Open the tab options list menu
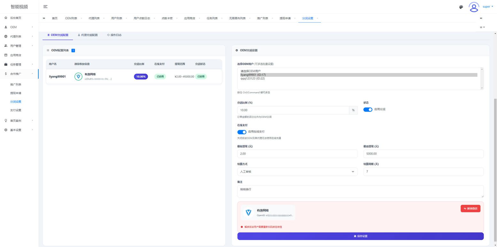 click(x=482, y=27)
